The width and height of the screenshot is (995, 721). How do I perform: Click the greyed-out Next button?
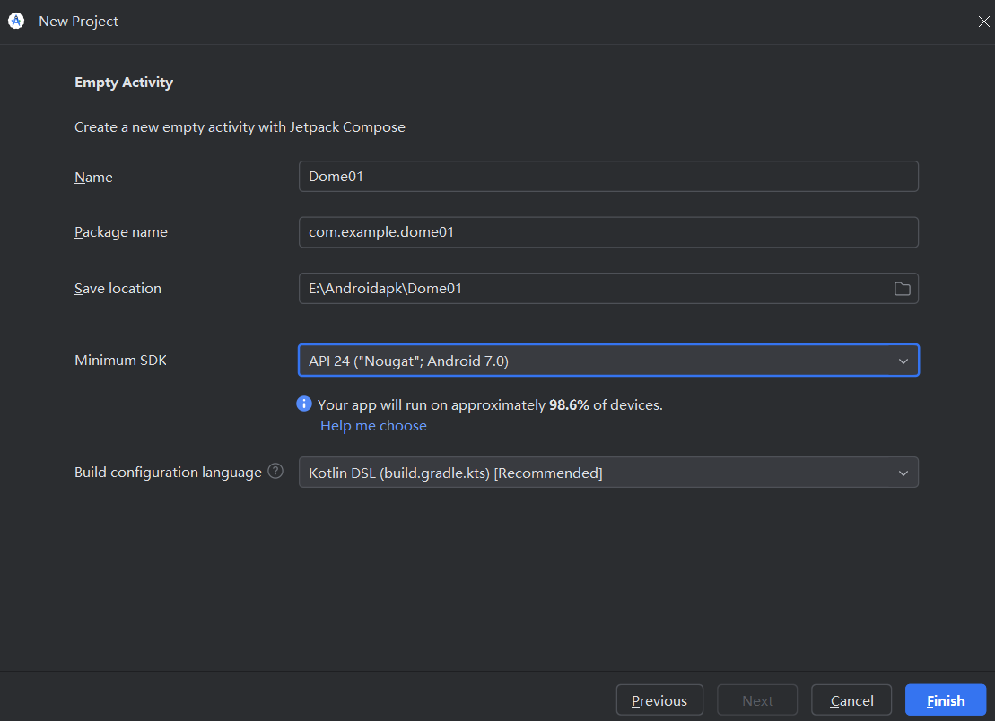[x=757, y=700]
